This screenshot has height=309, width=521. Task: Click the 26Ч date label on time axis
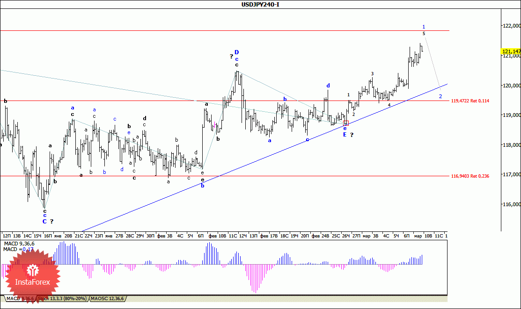pos(346,236)
